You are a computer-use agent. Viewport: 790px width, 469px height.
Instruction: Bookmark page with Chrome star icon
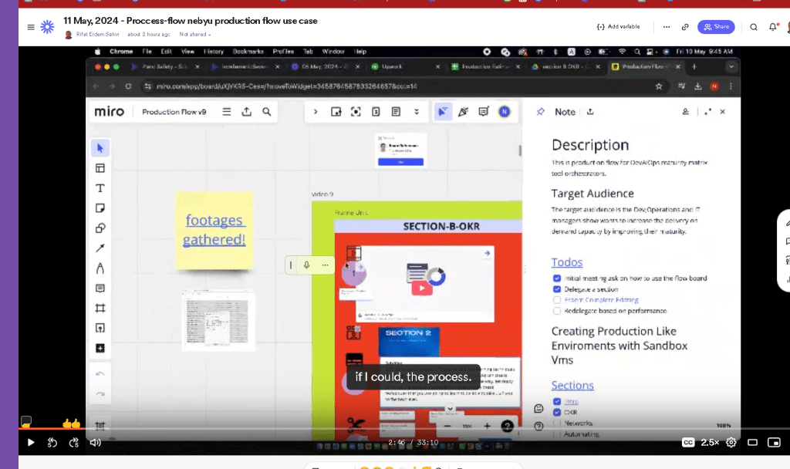[659, 86]
